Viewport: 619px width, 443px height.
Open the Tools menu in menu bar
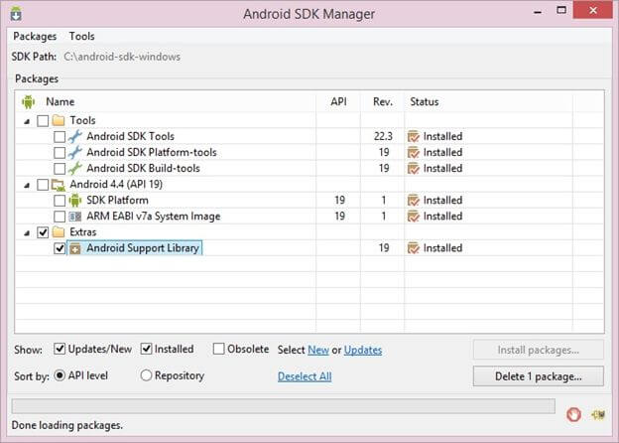(82, 36)
